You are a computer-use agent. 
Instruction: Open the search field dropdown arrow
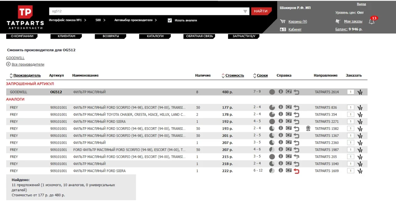click(x=246, y=11)
